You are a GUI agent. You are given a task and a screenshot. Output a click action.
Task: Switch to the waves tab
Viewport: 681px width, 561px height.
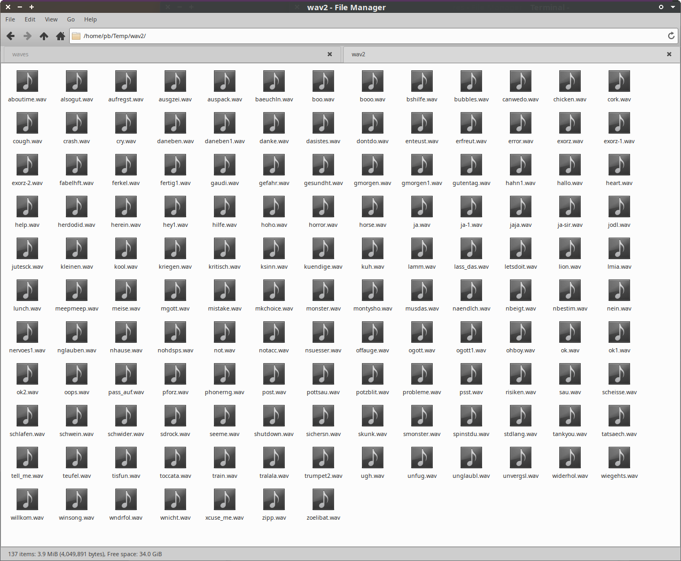tap(161, 54)
